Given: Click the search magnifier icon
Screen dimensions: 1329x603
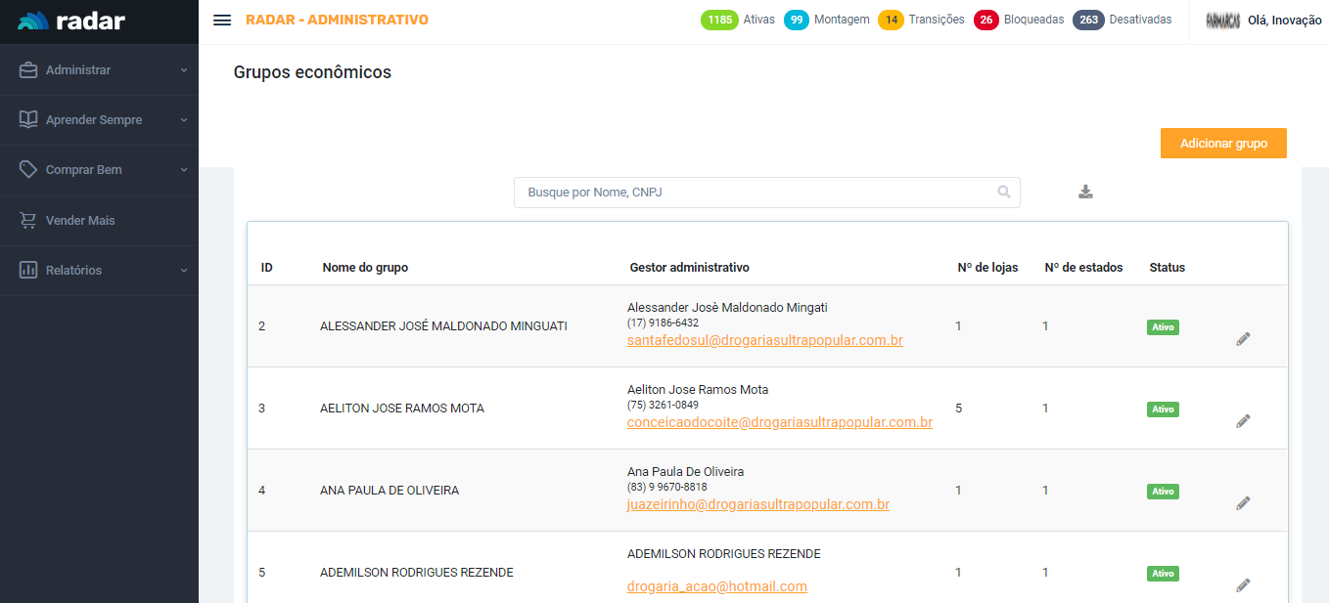Looking at the screenshot, I should (1003, 193).
